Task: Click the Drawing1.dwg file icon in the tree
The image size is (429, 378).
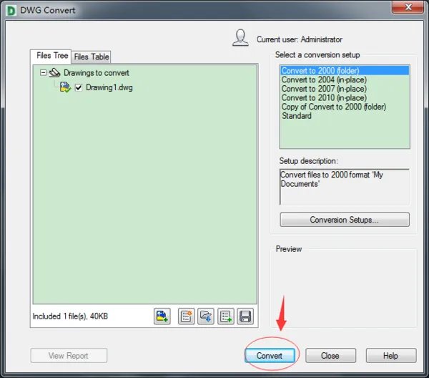Action: 65,88
